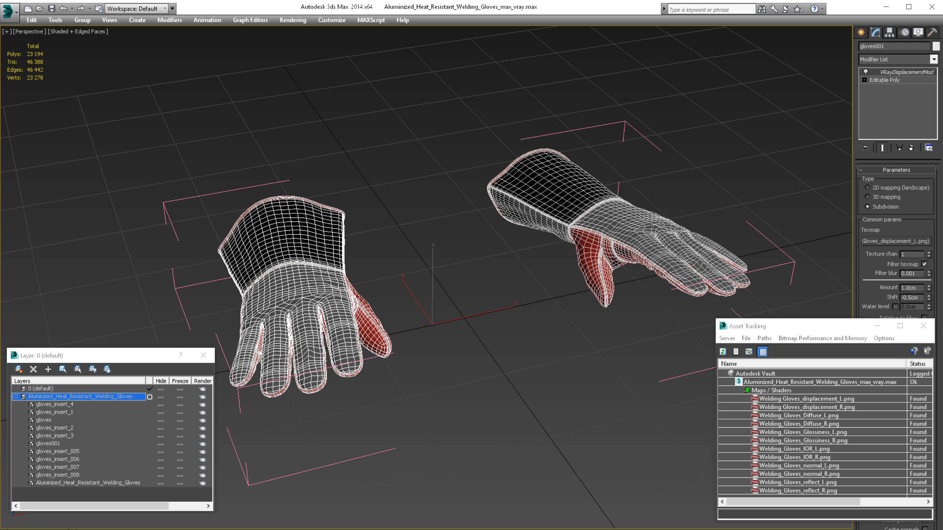This screenshot has height=530, width=943.
Task: Open the Utilities hammer panel tab
Action: coord(933,33)
